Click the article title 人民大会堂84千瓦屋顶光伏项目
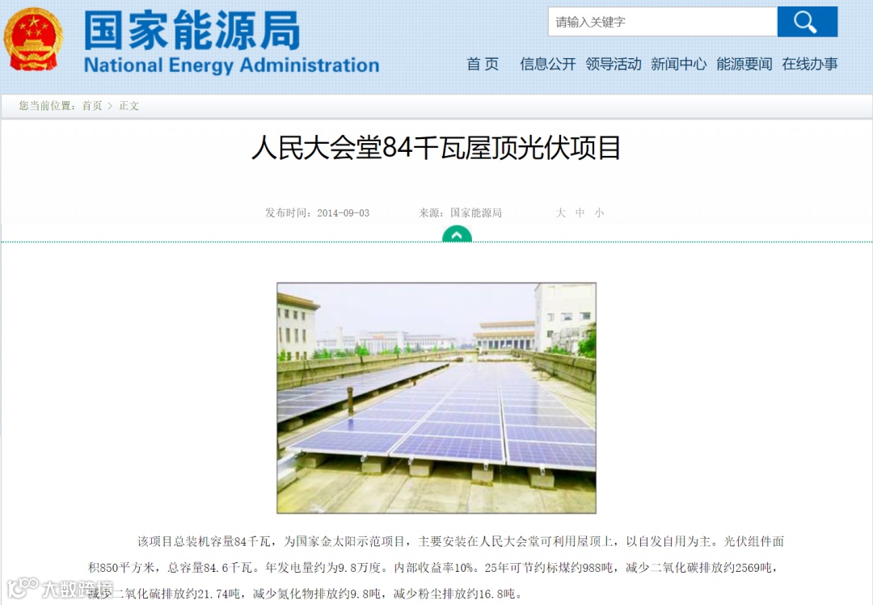This screenshot has height=605, width=873. click(x=436, y=148)
